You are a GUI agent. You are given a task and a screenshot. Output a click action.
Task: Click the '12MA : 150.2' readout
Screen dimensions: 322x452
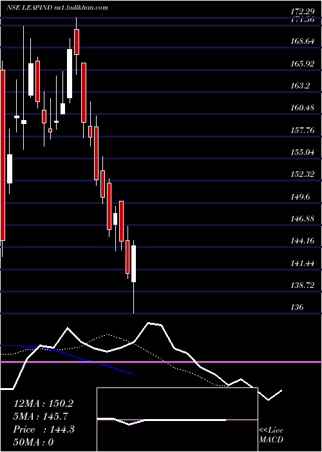[43, 404]
